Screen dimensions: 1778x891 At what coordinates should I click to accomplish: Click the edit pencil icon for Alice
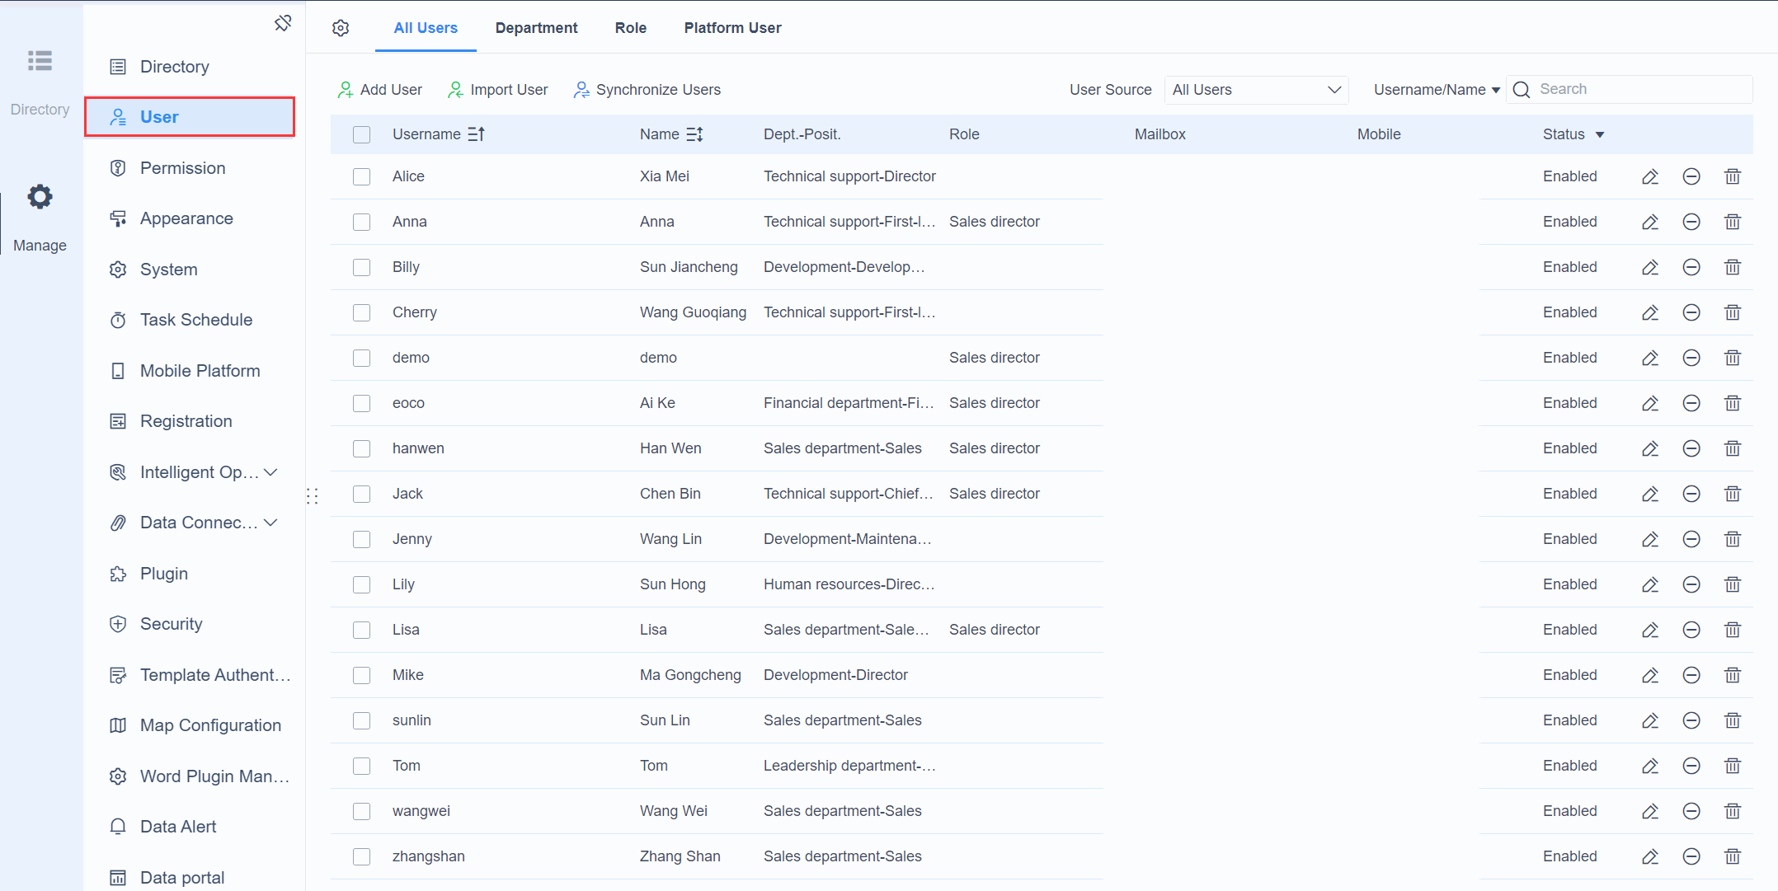coord(1649,176)
